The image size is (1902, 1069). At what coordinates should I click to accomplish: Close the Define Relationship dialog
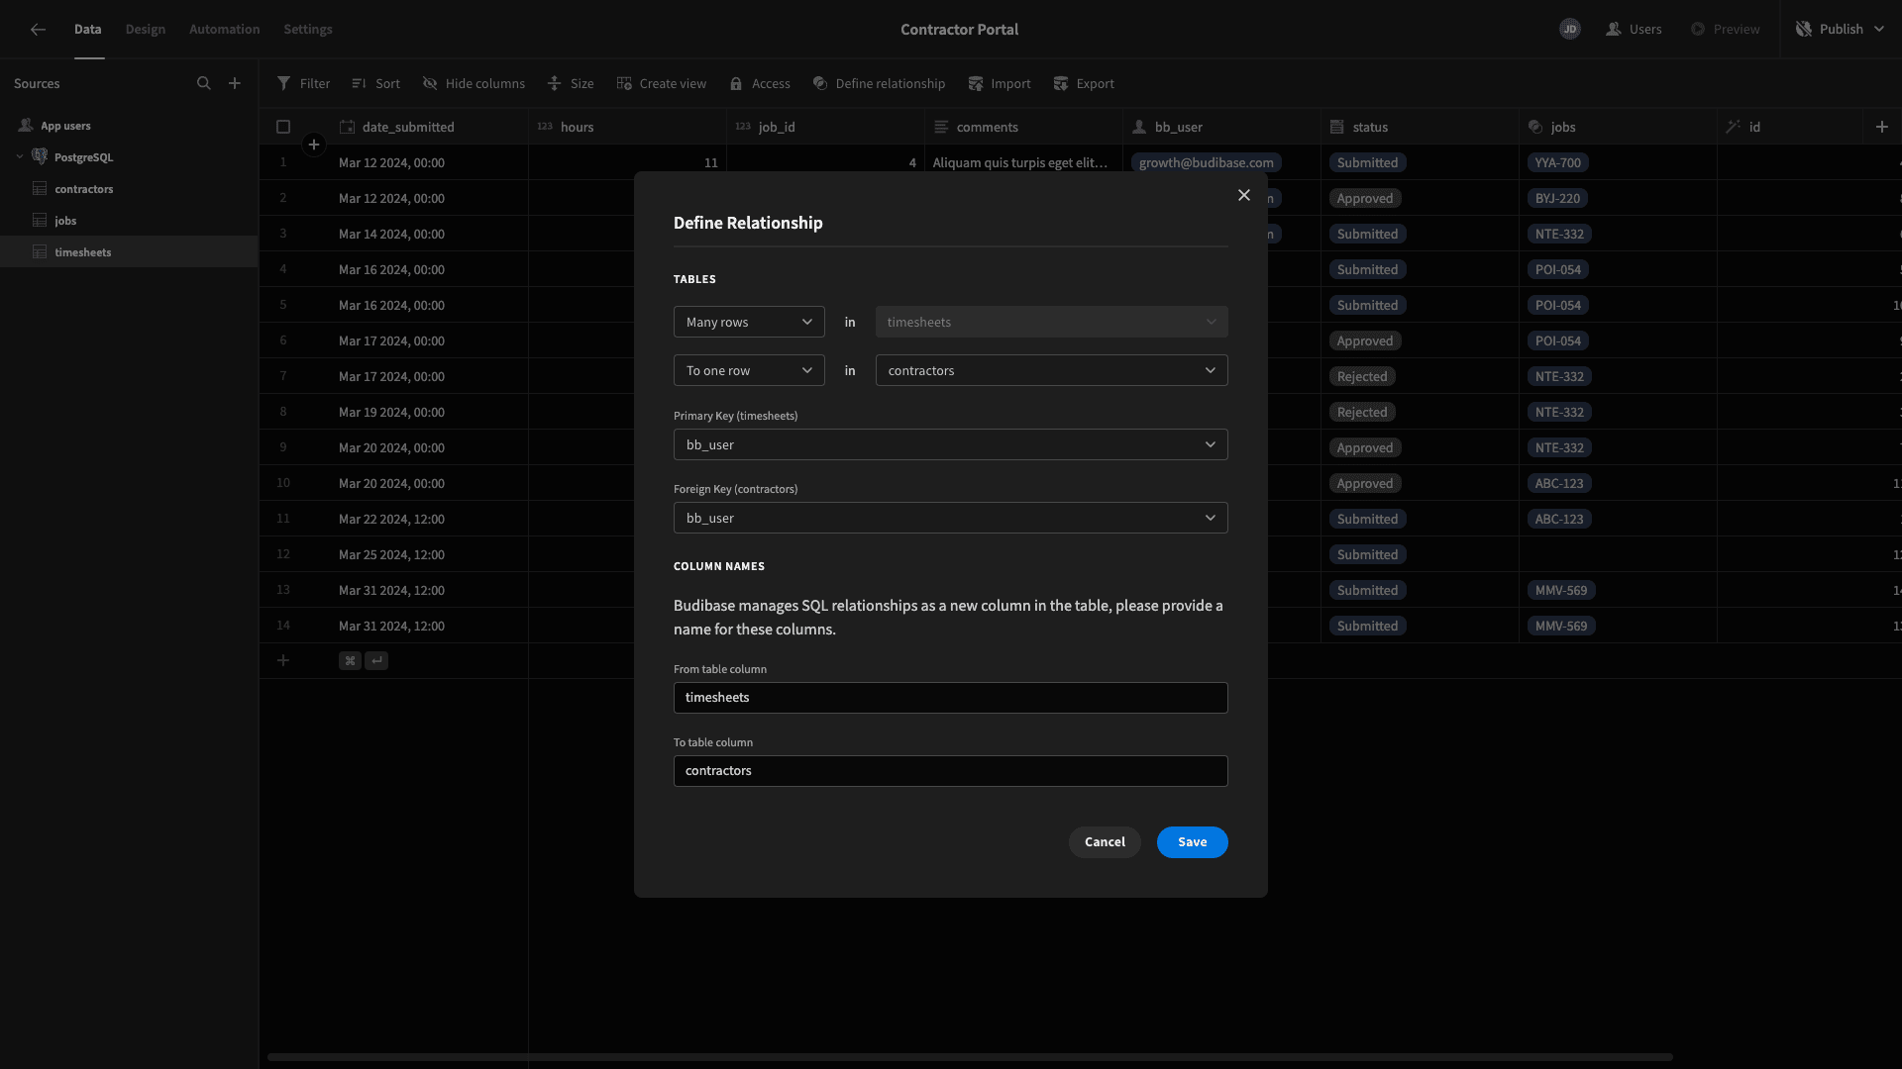coord(1244,195)
